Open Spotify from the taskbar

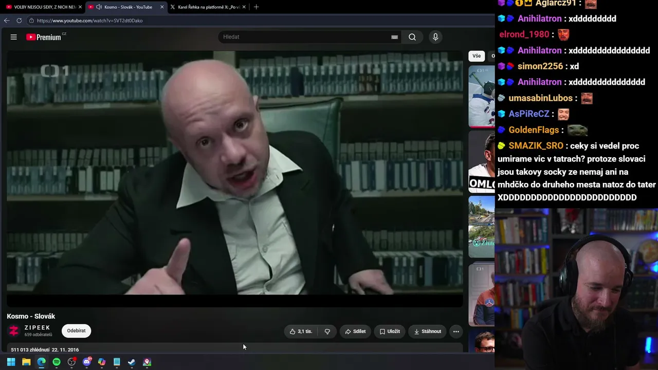57,362
